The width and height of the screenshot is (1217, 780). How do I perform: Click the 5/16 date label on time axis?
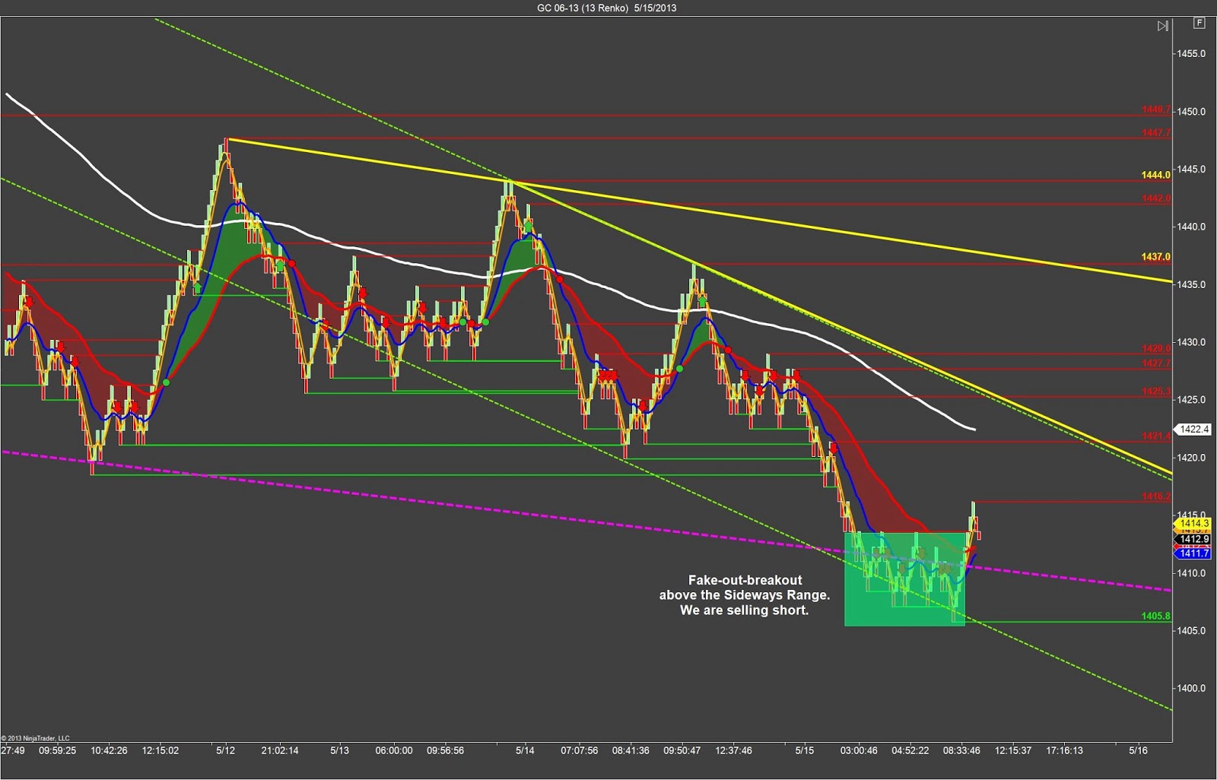(1138, 750)
